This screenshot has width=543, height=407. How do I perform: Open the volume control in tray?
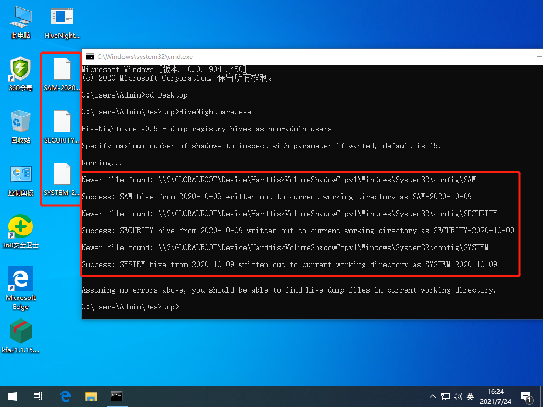pos(458,396)
